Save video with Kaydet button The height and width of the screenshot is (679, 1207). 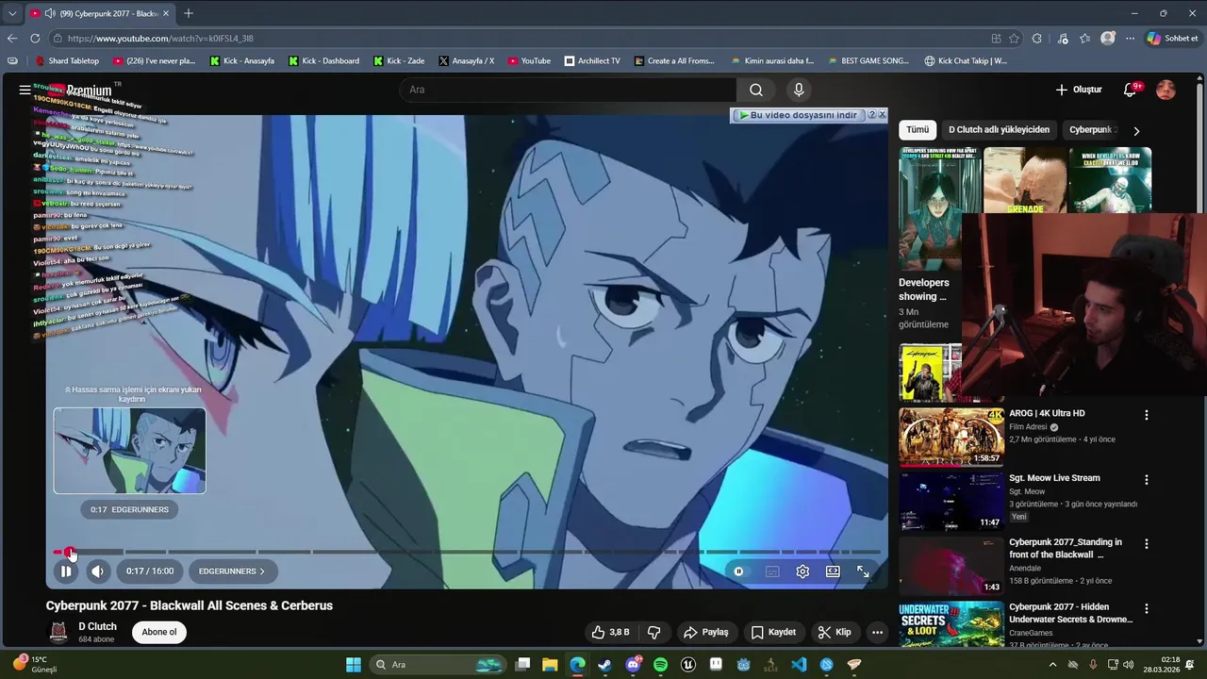point(773,633)
